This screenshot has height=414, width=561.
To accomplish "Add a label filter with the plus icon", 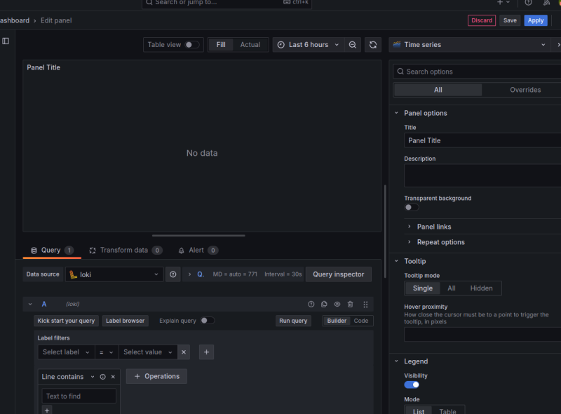I will pos(206,352).
